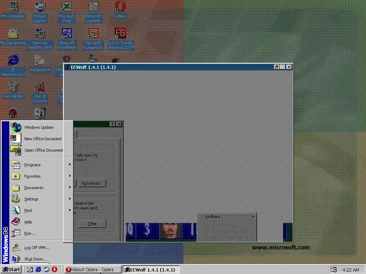Expand the Documents submenu
Viewport: 366px width, 274px height.
tap(41, 188)
